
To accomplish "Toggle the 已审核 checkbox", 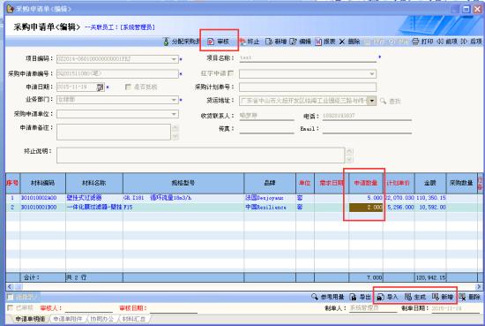I will 11,307.
